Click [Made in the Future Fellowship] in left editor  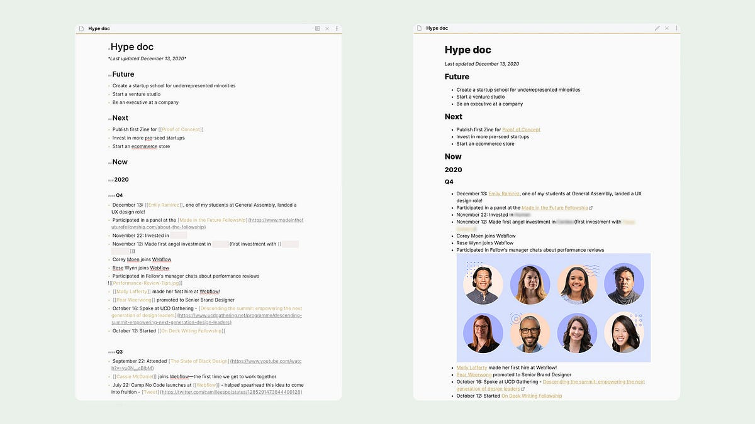click(x=213, y=220)
